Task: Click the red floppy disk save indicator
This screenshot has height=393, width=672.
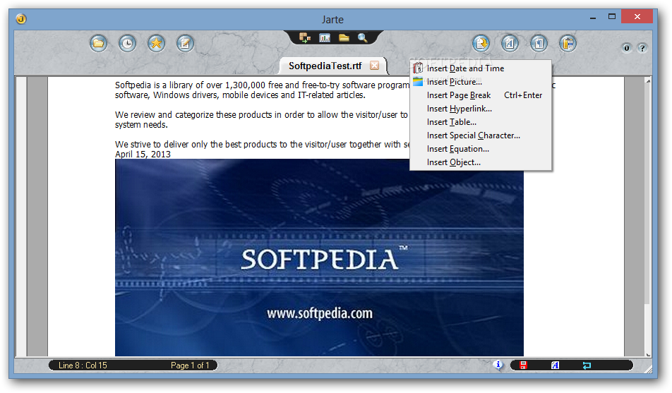Action: pyautogui.click(x=523, y=365)
